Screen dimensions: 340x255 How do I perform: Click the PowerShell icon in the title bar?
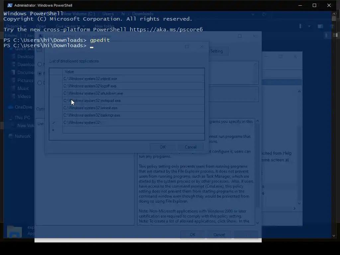coord(10,5)
